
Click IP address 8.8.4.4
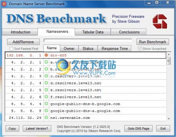pyautogui.click(x=26, y=104)
